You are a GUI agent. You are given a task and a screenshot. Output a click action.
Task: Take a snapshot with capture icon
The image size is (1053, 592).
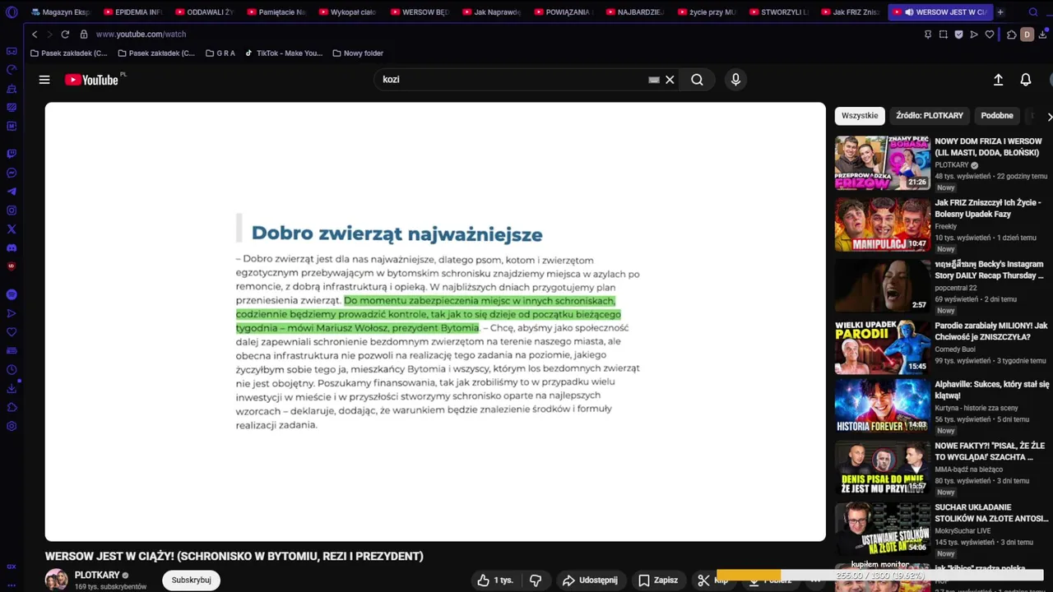(x=944, y=35)
